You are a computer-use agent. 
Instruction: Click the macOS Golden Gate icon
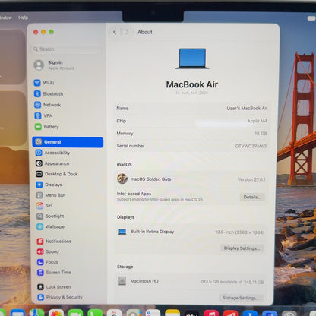[122, 179]
